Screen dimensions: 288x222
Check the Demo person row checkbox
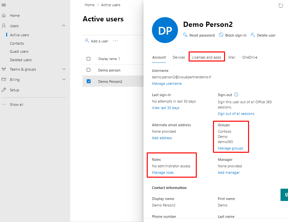click(89, 70)
